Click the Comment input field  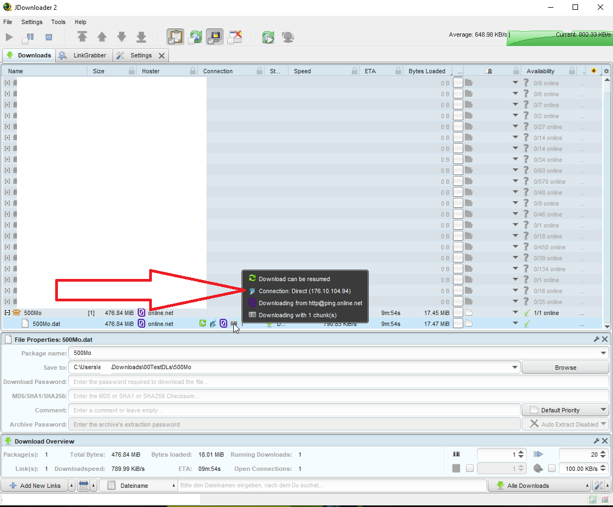(x=294, y=410)
